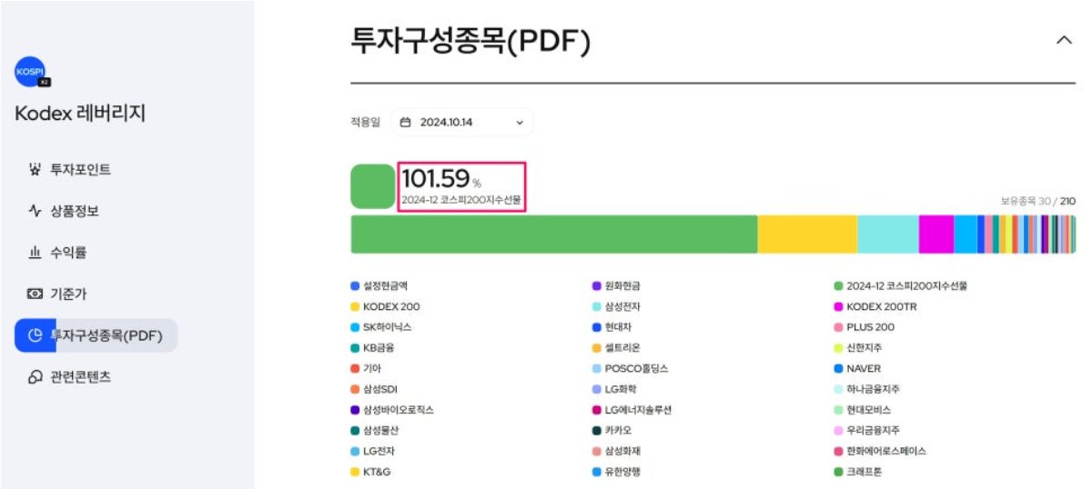Collapse the 투자구성종목(PDF) section chevron

[1064, 41]
